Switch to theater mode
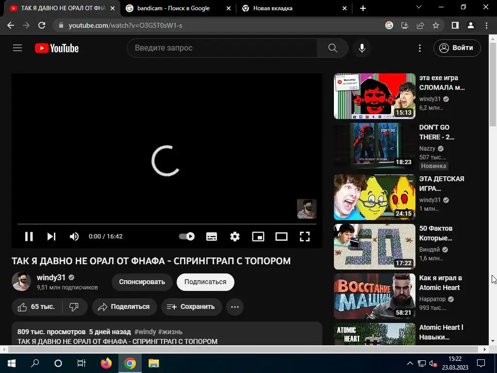This screenshot has height=373, width=497. 281,237
